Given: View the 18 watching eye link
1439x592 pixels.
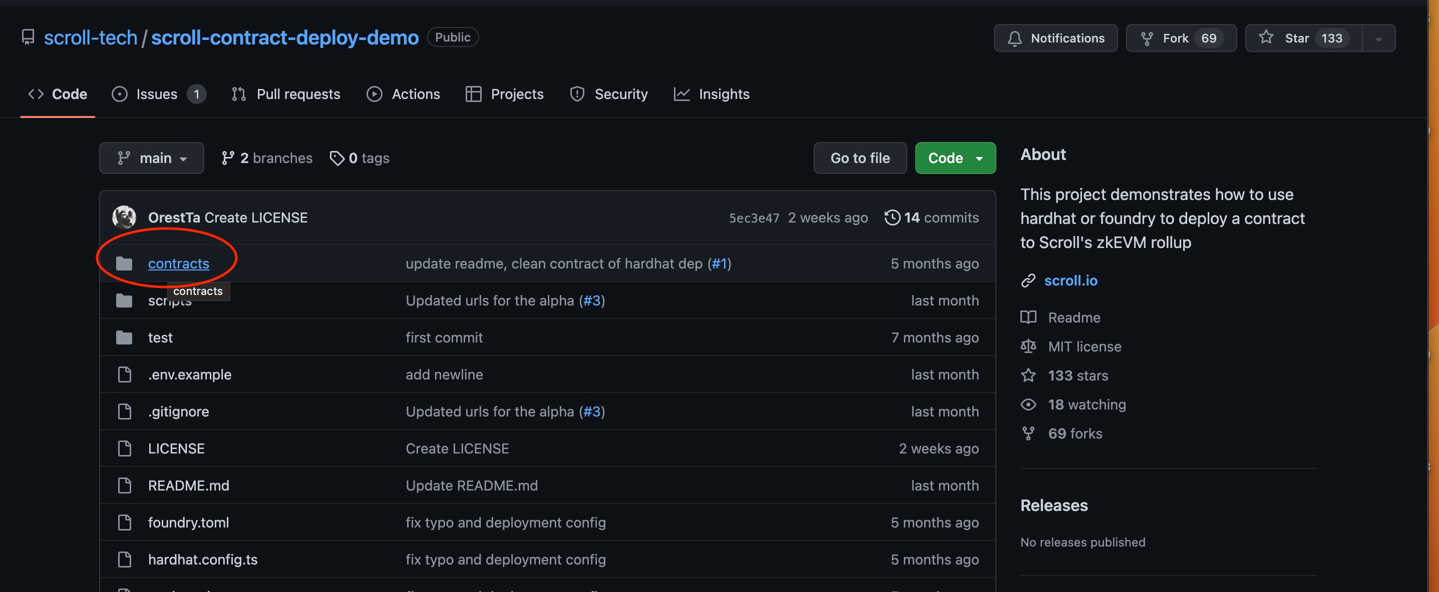Looking at the screenshot, I should [x=1086, y=404].
